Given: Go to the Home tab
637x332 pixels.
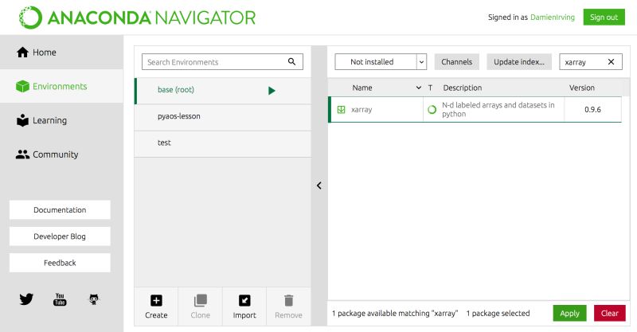Looking at the screenshot, I should [x=62, y=53].
